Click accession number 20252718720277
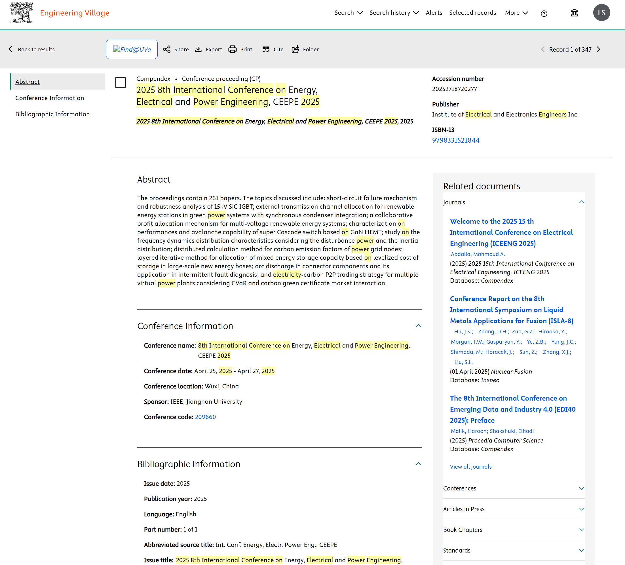The height and width of the screenshot is (565, 625). [455, 89]
